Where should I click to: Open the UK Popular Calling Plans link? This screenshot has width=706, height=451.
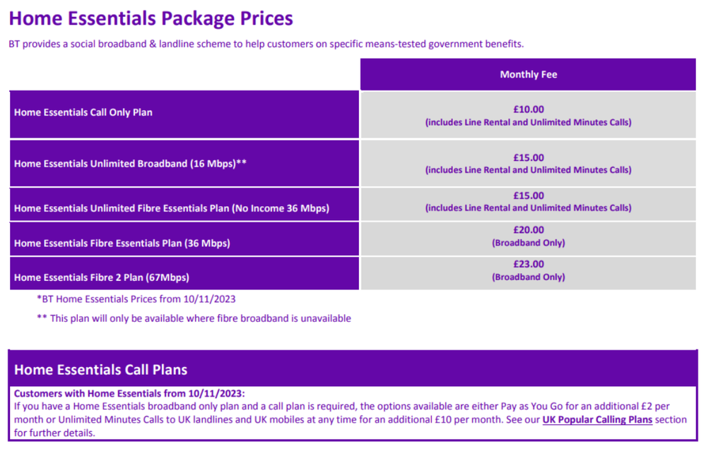coord(597,420)
